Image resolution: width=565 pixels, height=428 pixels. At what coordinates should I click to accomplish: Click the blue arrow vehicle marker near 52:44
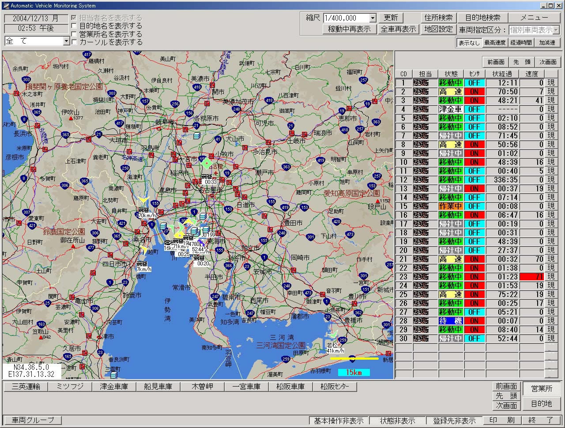tap(201, 242)
